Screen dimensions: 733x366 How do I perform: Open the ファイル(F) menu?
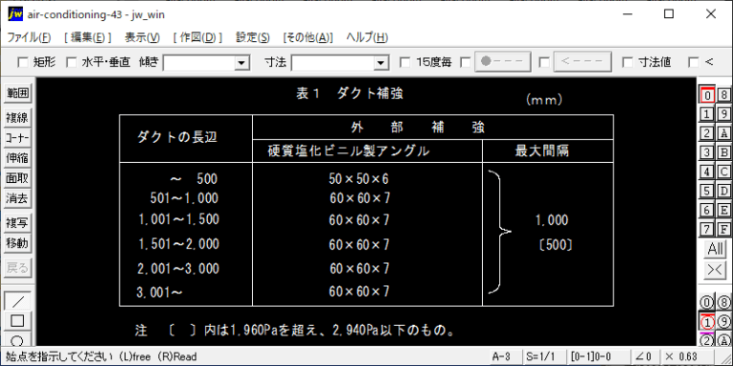[29, 38]
